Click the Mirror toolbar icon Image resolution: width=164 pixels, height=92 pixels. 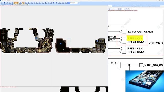(x=46, y=3)
